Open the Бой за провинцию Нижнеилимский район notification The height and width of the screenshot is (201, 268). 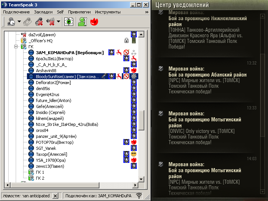pos(208,21)
